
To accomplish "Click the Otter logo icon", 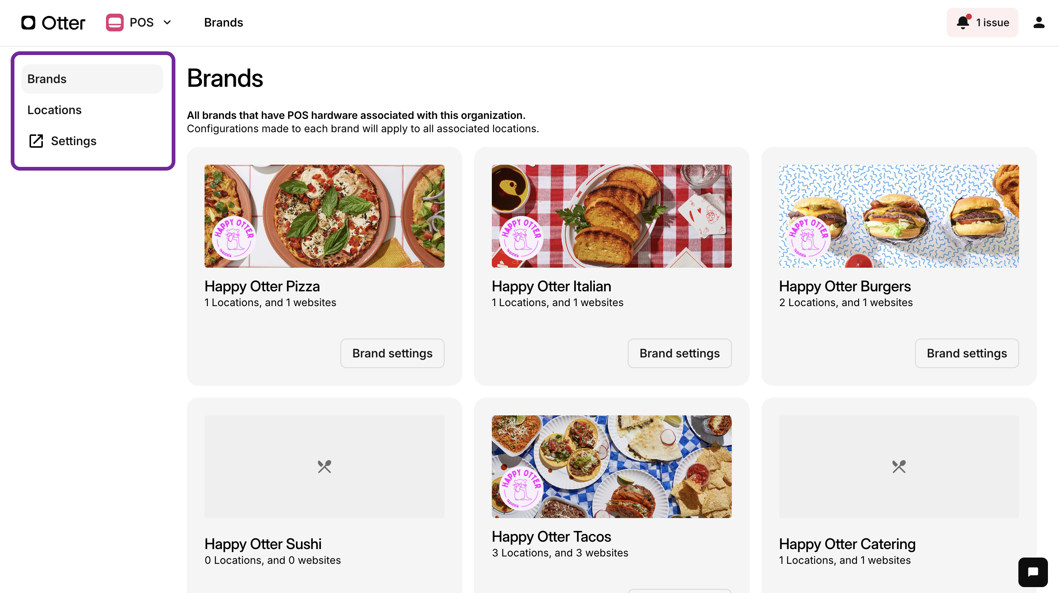I will 28,23.
